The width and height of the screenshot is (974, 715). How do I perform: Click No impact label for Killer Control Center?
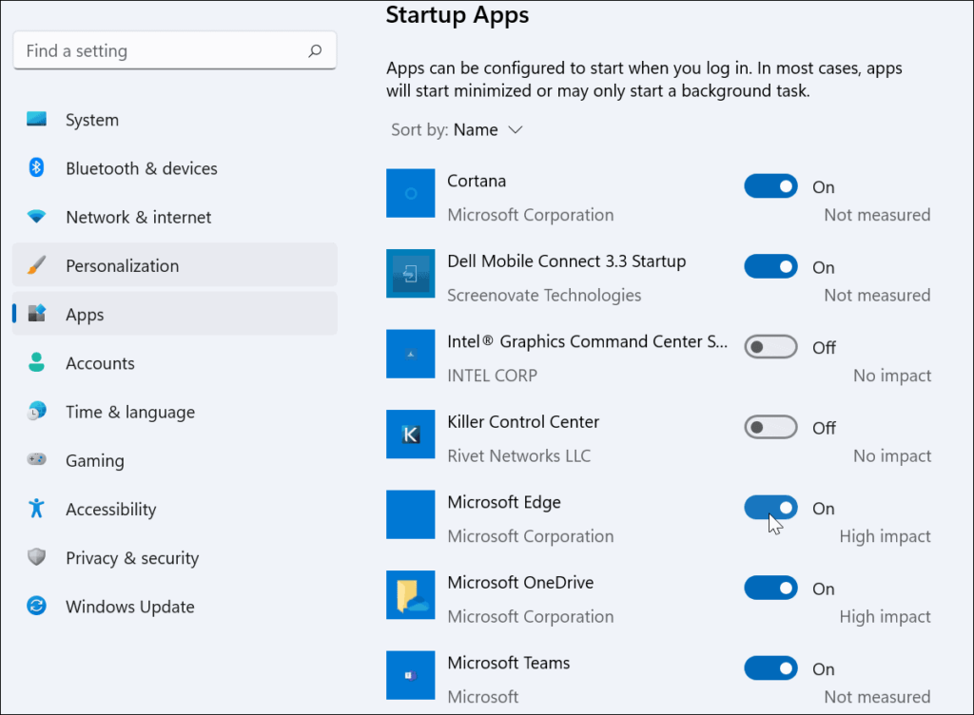click(892, 456)
